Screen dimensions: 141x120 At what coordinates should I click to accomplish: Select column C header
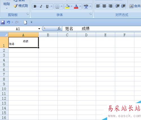67,35
